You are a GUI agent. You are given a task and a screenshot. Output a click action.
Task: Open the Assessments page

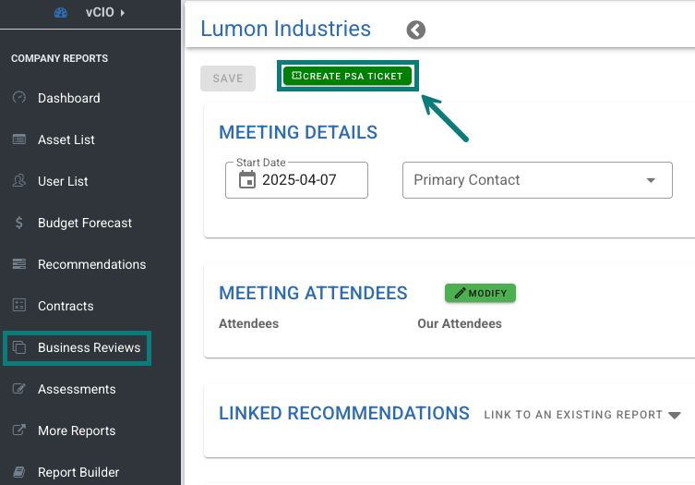[77, 389]
